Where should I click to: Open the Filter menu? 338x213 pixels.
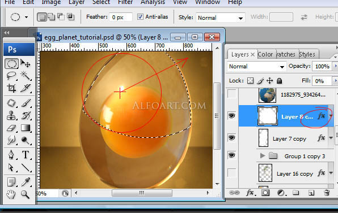(x=125, y=2)
